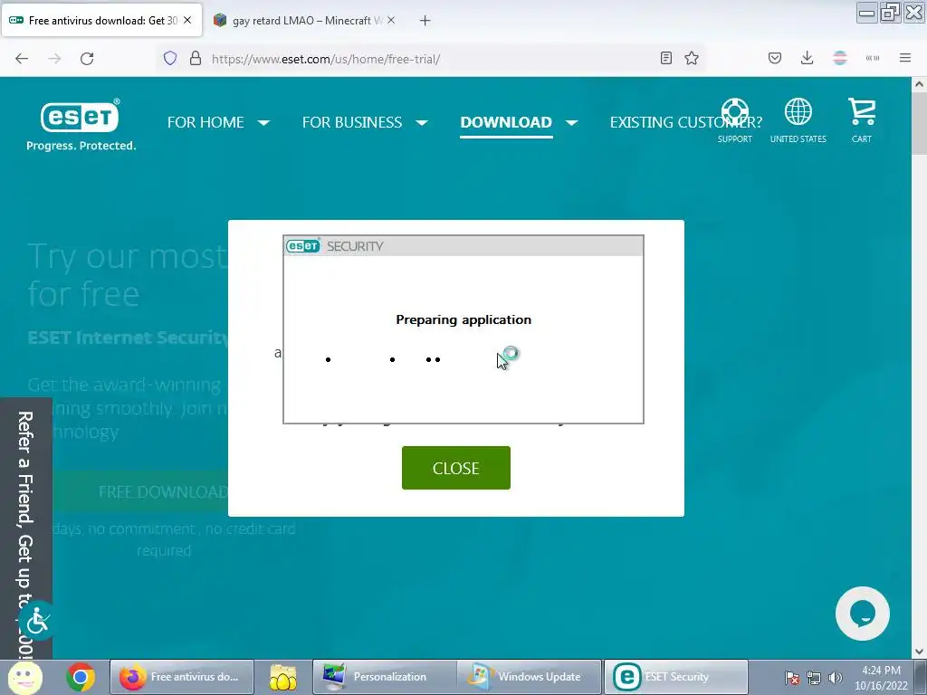927x695 pixels.
Task: Open the Pocket save icon
Action: (x=775, y=58)
